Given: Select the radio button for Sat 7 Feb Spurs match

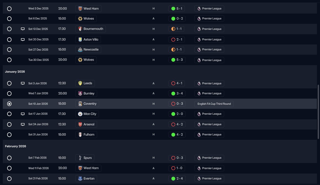Looking at the screenshot, I should tap(9, 158).
